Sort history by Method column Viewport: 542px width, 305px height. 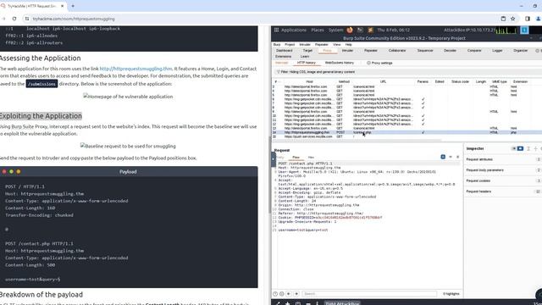point(344,81)
